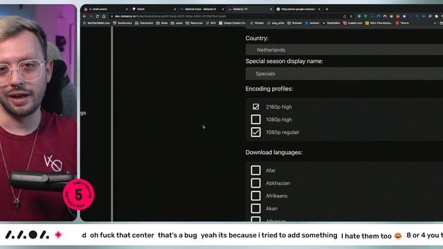Open the Extensions puzzle-piece menu
This screenshot has height=249, width=443.
pyautogui.click(x=437, y=17)
